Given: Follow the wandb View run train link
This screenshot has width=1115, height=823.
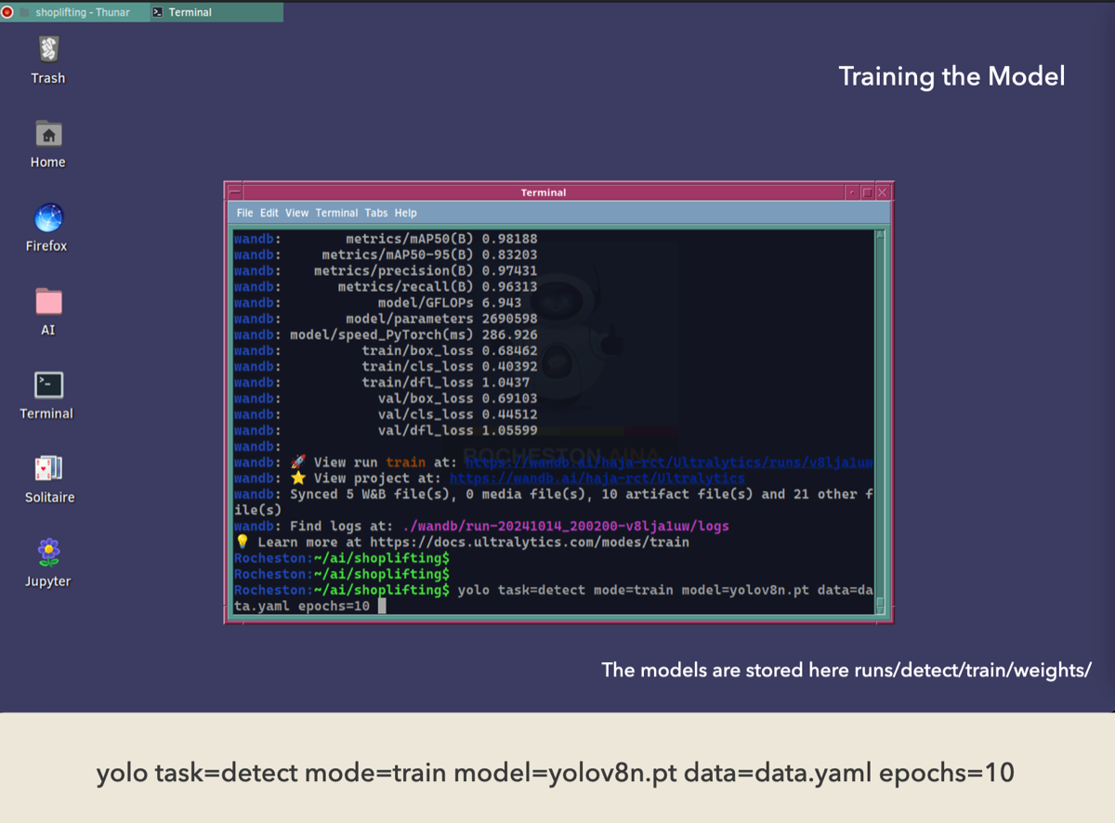Looking at the screenshot, I should (667, 463).
